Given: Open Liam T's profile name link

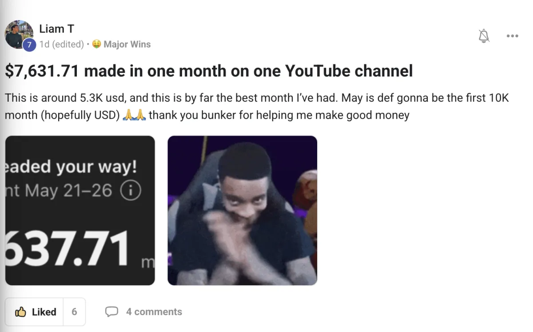Looking at the screenshot, I should pyautogui.click(x=56, y=29).
